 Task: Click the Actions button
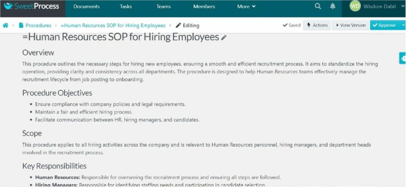coord(317,25)
